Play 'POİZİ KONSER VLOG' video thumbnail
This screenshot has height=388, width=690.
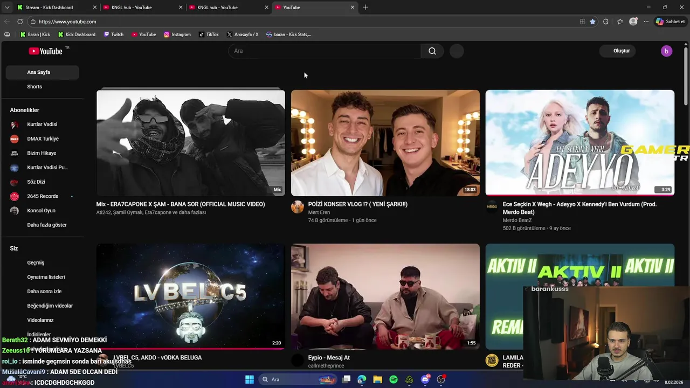tap(385, 143)
